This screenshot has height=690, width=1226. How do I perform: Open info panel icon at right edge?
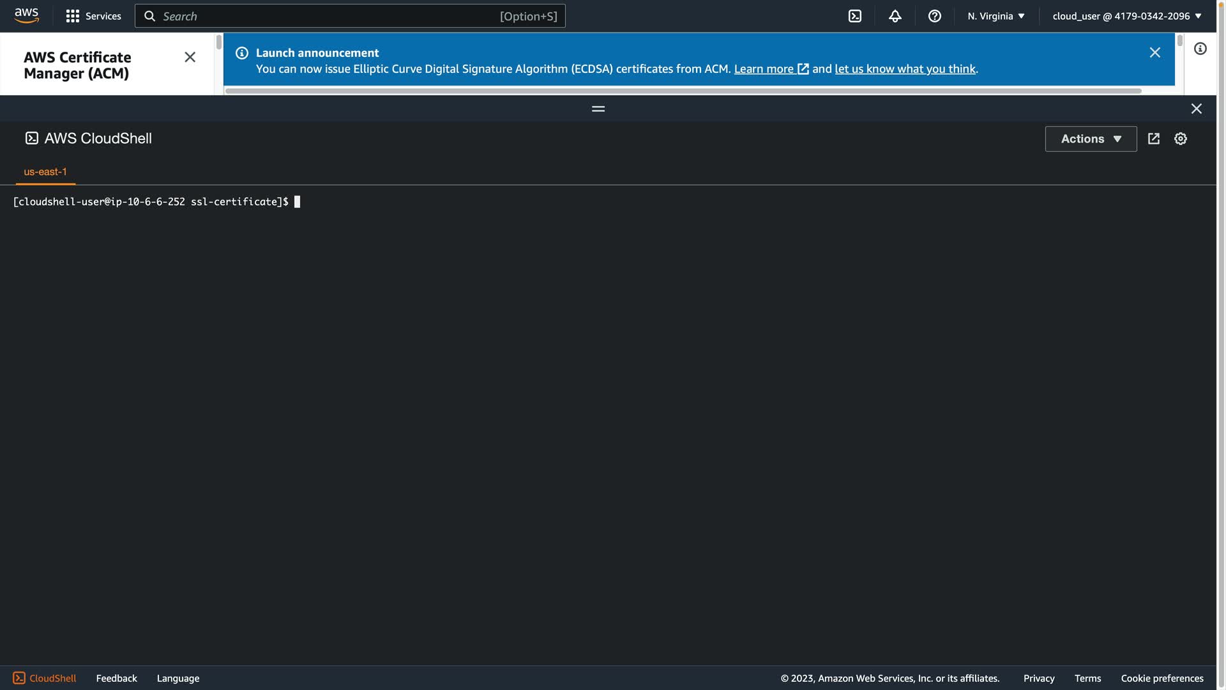point(1200,49)
